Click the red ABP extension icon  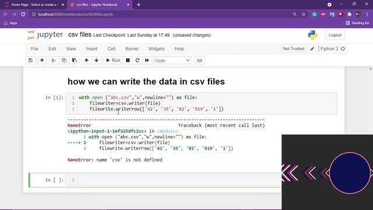pyautogui.click(x=323, y=14)
